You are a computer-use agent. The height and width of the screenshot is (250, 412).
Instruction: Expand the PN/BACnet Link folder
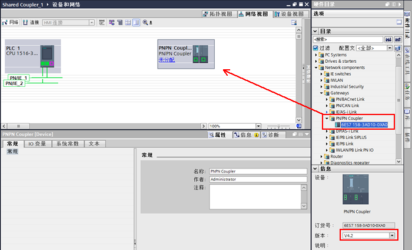[327, 99]
